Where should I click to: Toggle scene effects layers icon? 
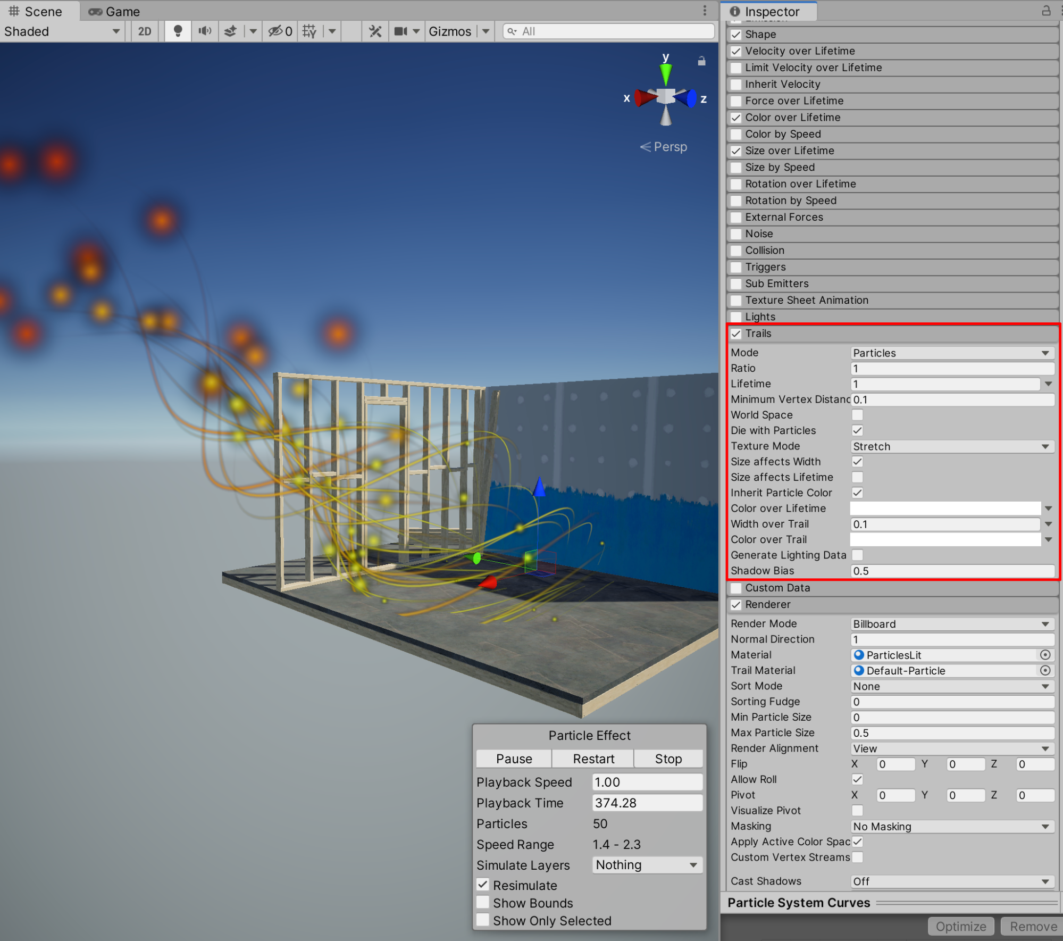pyautogui.click(x=230, y=31)
